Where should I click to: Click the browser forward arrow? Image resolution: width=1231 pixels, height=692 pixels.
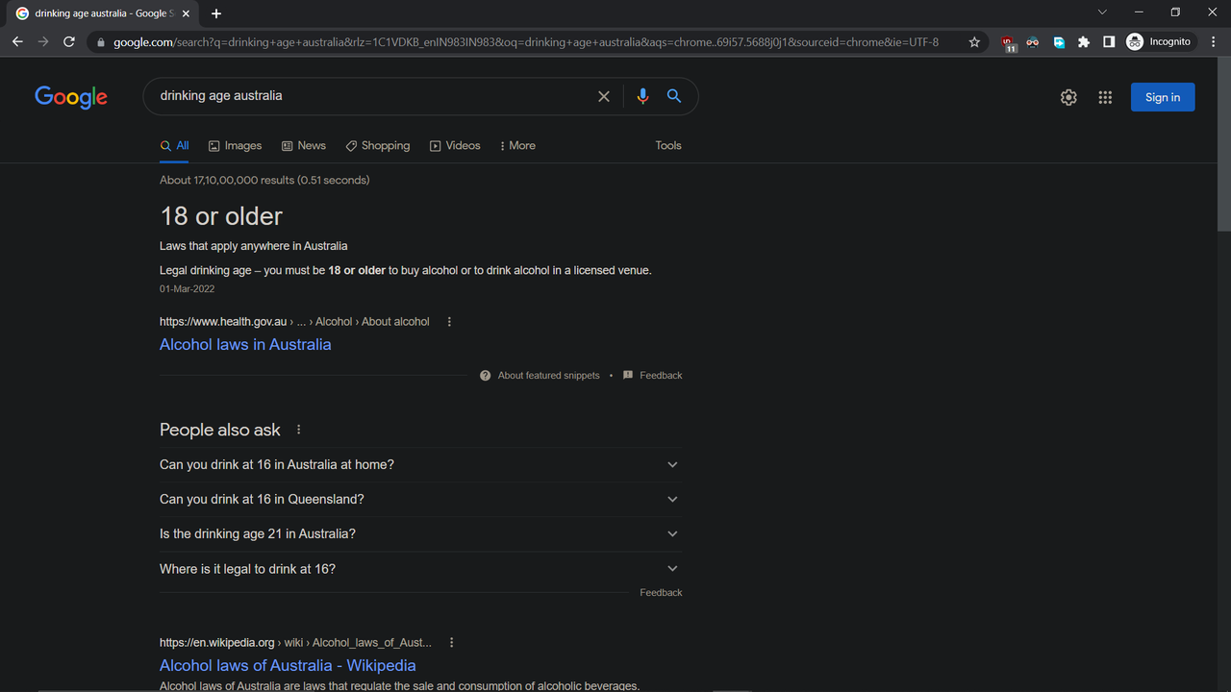(43, 41)
